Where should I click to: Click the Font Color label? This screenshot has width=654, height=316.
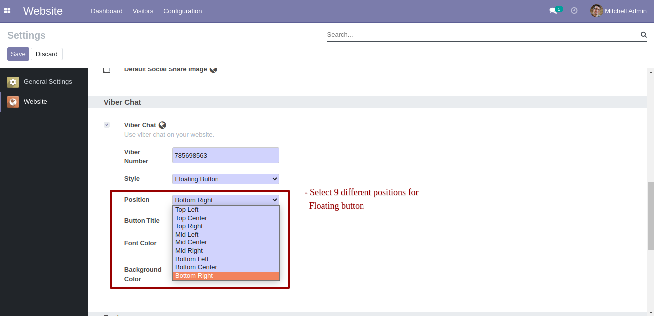pyautogui.click(x=141, y=243)
